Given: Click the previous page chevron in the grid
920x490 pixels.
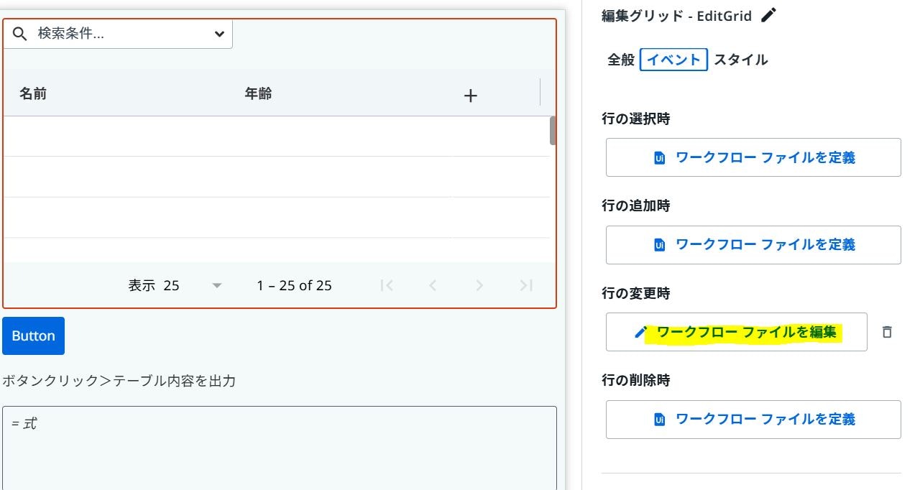Looking at the screenshot, I should point(433,285).
